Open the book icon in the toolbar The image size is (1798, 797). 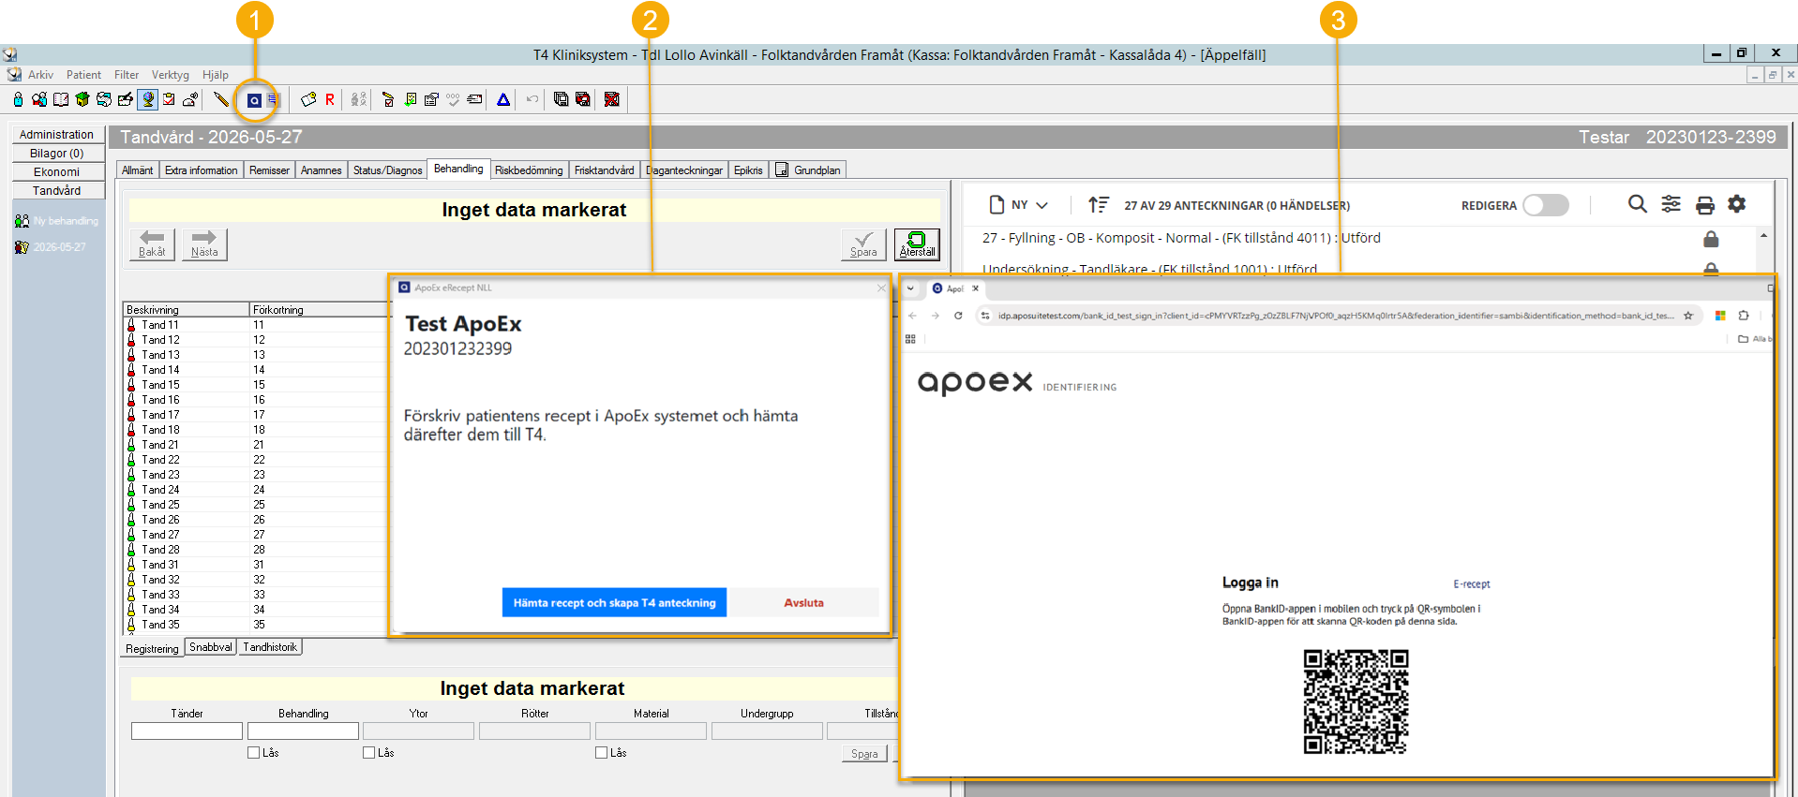click(x=61, y=99)
